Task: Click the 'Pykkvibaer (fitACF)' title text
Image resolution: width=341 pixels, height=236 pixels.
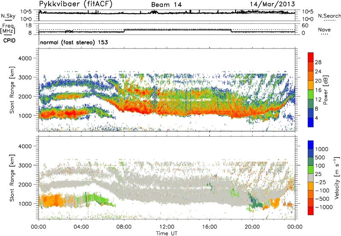Action: click(x=75, y=4)
